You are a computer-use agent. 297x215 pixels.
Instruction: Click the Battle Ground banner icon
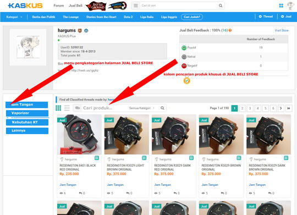[96, 6]
